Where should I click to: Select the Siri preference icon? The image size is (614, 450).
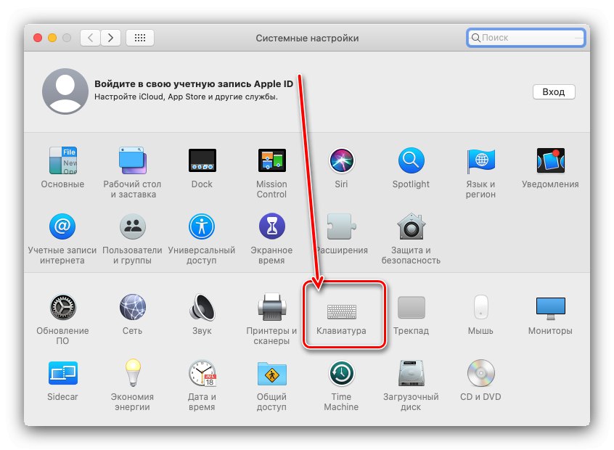(x=341, y=161)
